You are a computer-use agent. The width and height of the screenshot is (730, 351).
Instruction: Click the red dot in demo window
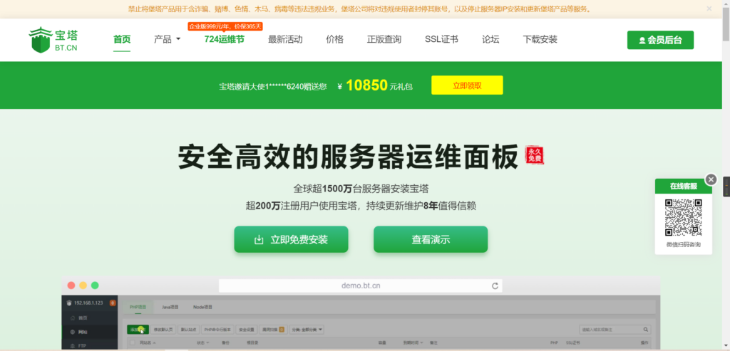(71, 285)
